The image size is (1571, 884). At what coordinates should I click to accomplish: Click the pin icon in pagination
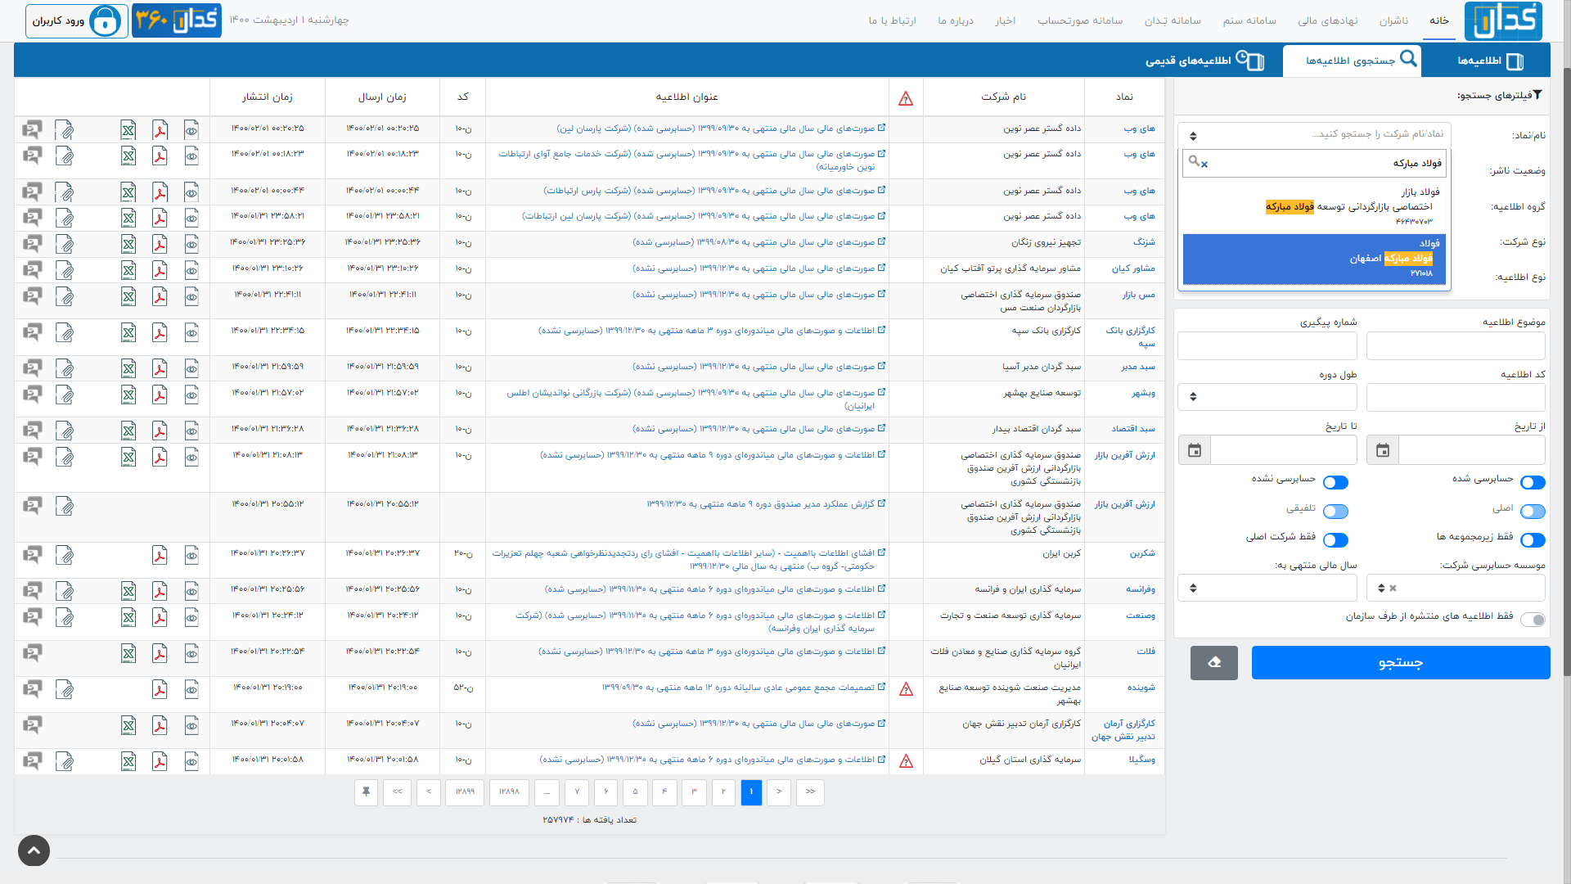pyautogui.click(x=367, y=792)
